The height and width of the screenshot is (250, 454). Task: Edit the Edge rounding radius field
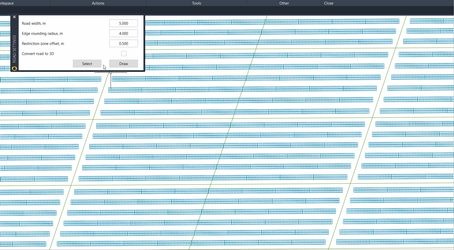click(x=123, y=33)
